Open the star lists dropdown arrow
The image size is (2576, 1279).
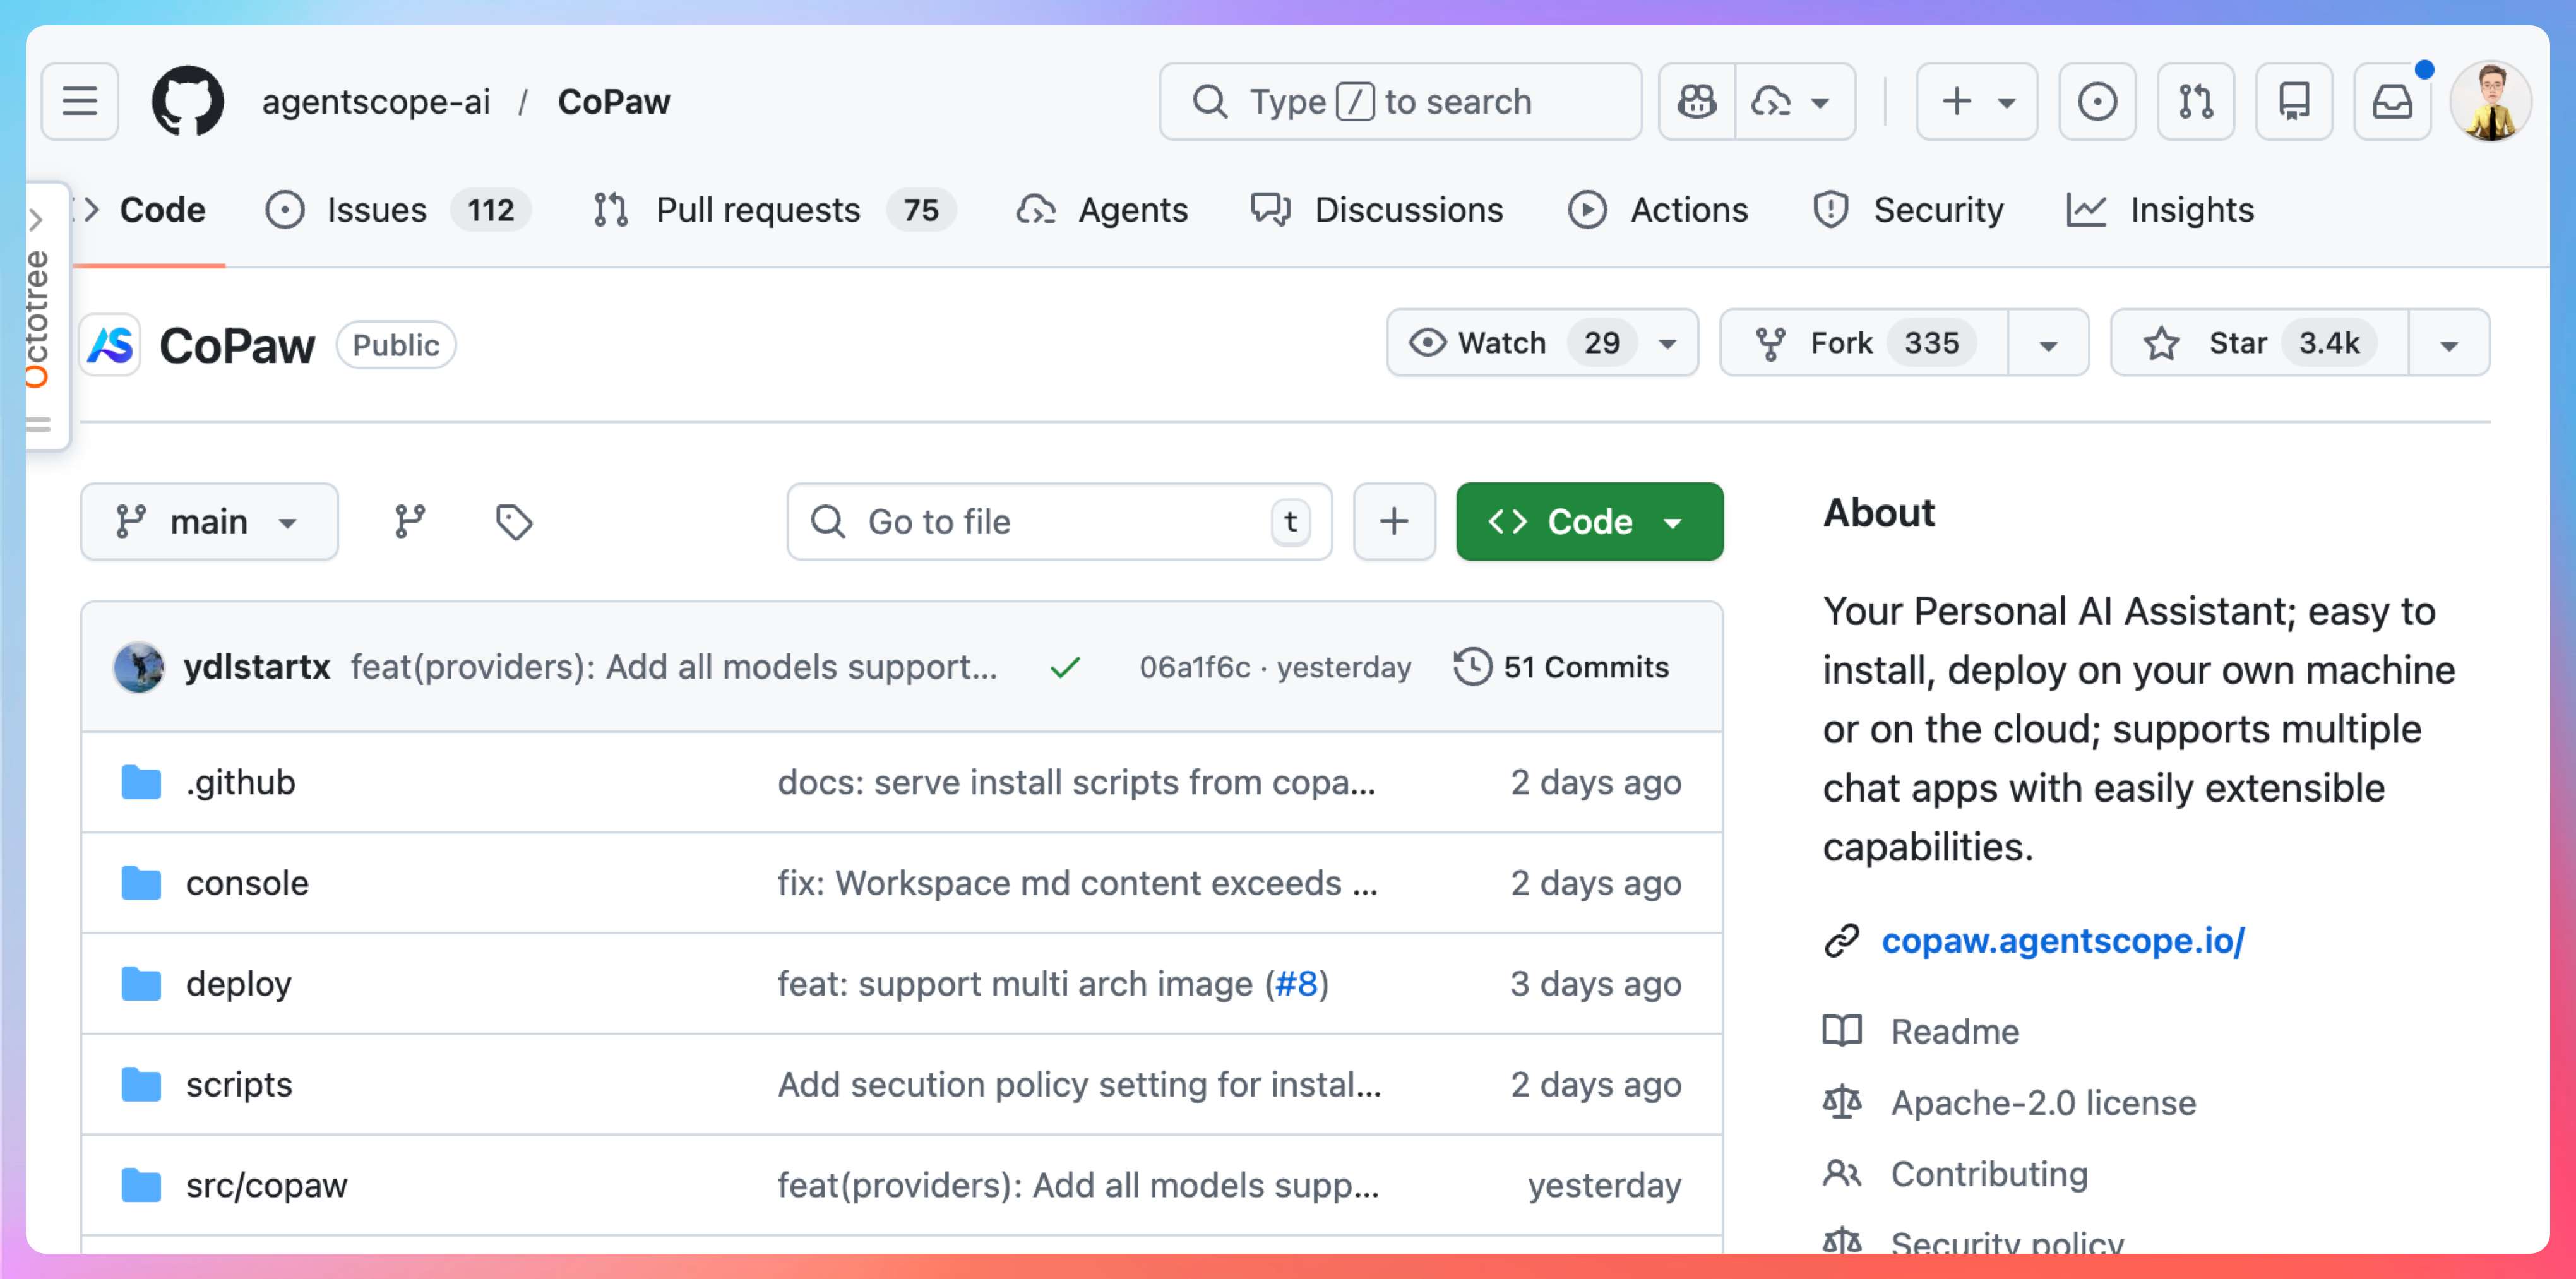(2448, 345)
